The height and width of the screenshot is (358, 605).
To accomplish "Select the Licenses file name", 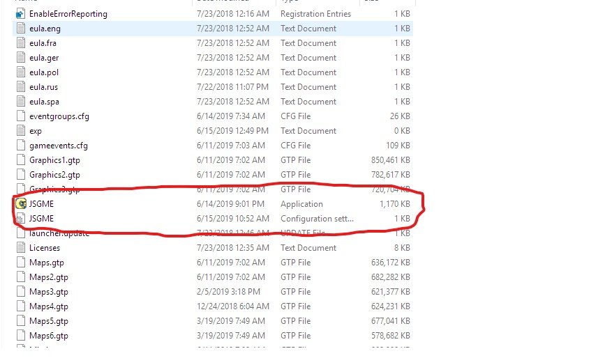I will (45, 248).
